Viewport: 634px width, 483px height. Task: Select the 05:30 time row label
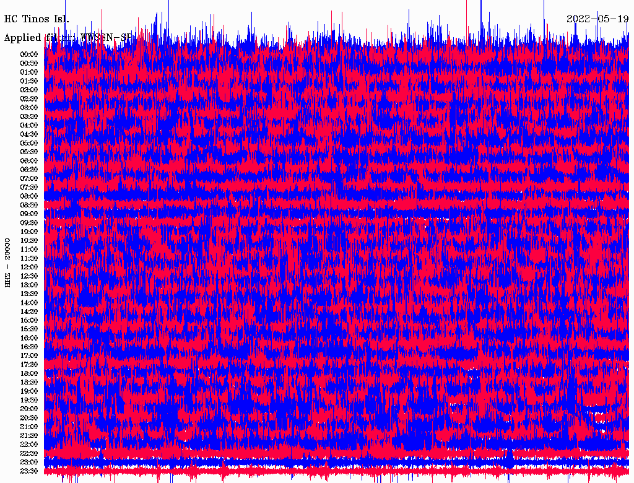[29, 152]
